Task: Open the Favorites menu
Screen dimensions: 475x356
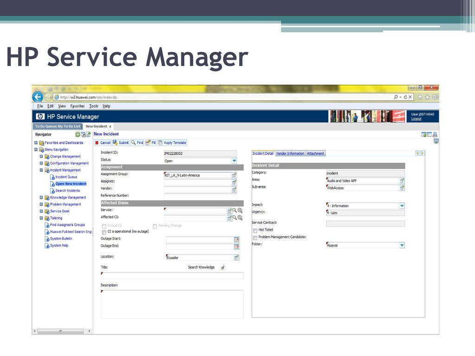Action: point(77,106)
